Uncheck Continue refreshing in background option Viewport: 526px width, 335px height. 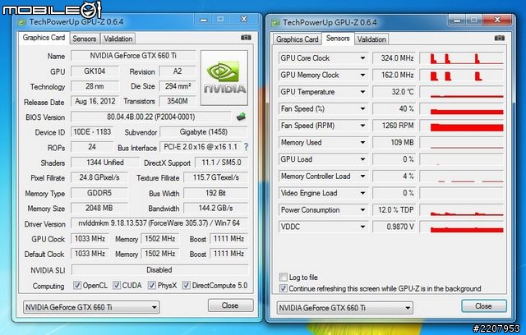point(284,288)
